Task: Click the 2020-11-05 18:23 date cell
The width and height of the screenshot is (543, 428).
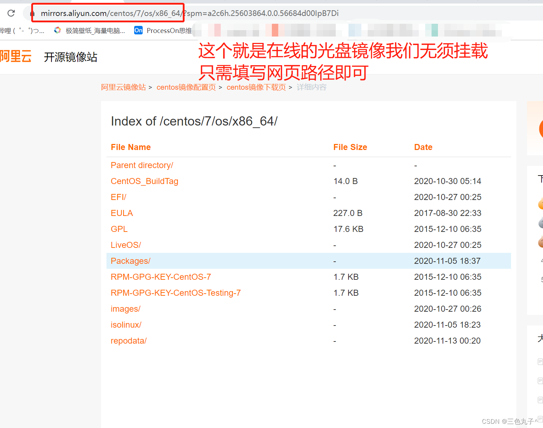Action: (x=447, y=325)
